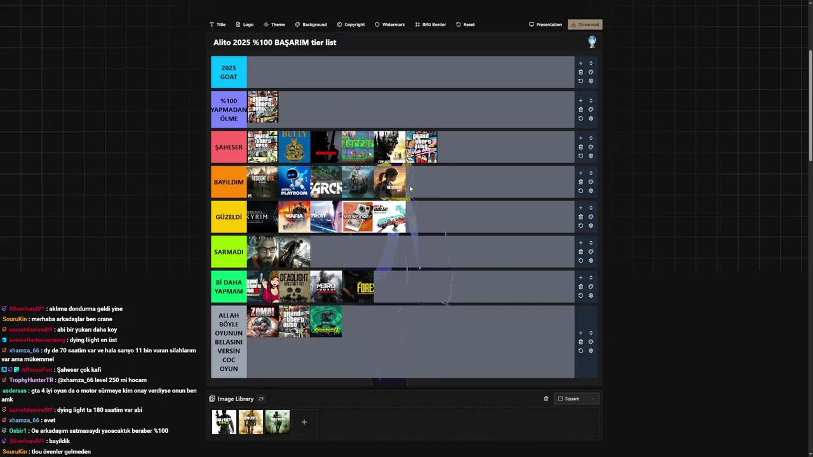Click the plus icon on the ALLAH BÖYLE OYUNUN row
The height and width of the screenshot is (457, 813).
tap(581, 333)
